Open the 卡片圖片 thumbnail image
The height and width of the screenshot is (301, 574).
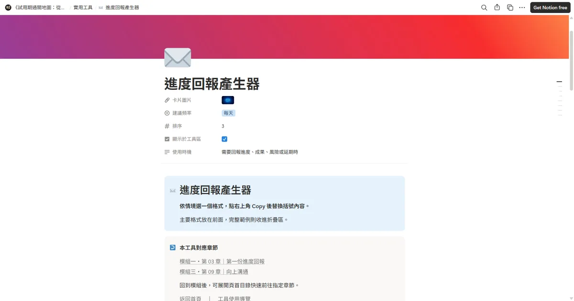pyautogui.click(x=228, y=100)
